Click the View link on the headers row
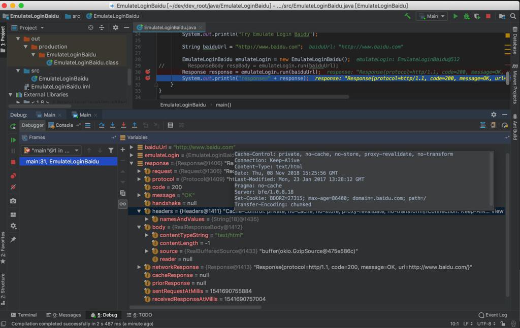Viewport: 520px width, 328px height. click(x=498, y=211)
